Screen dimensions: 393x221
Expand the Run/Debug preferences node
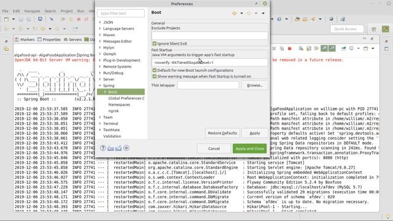click(x=100, y=72)
